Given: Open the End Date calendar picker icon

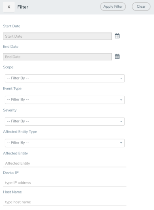Looking at the screenshot, I should pos(117,56).
